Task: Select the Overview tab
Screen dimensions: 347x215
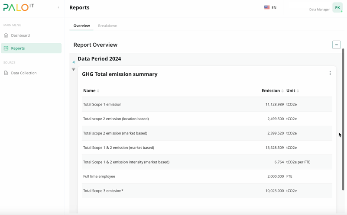Action: pos(81,26)
